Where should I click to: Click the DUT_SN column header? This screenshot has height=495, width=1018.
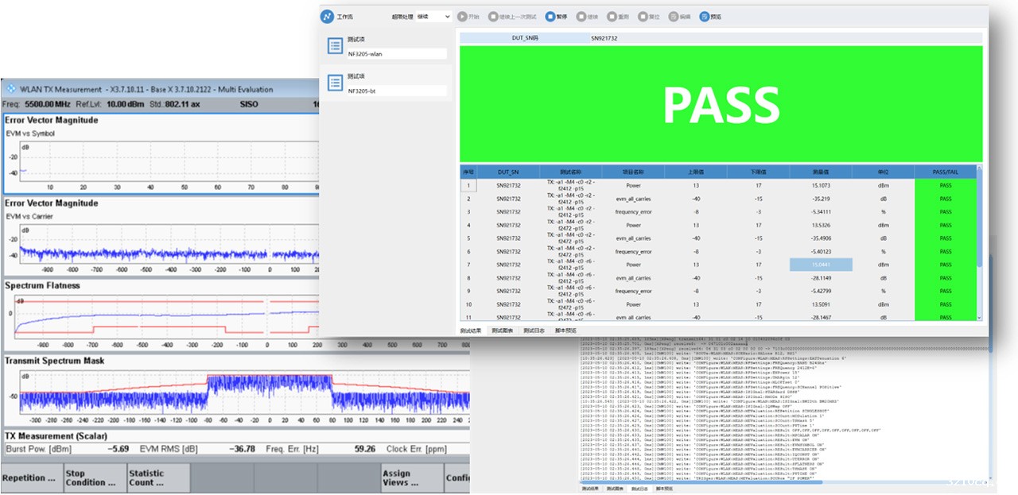508,172
